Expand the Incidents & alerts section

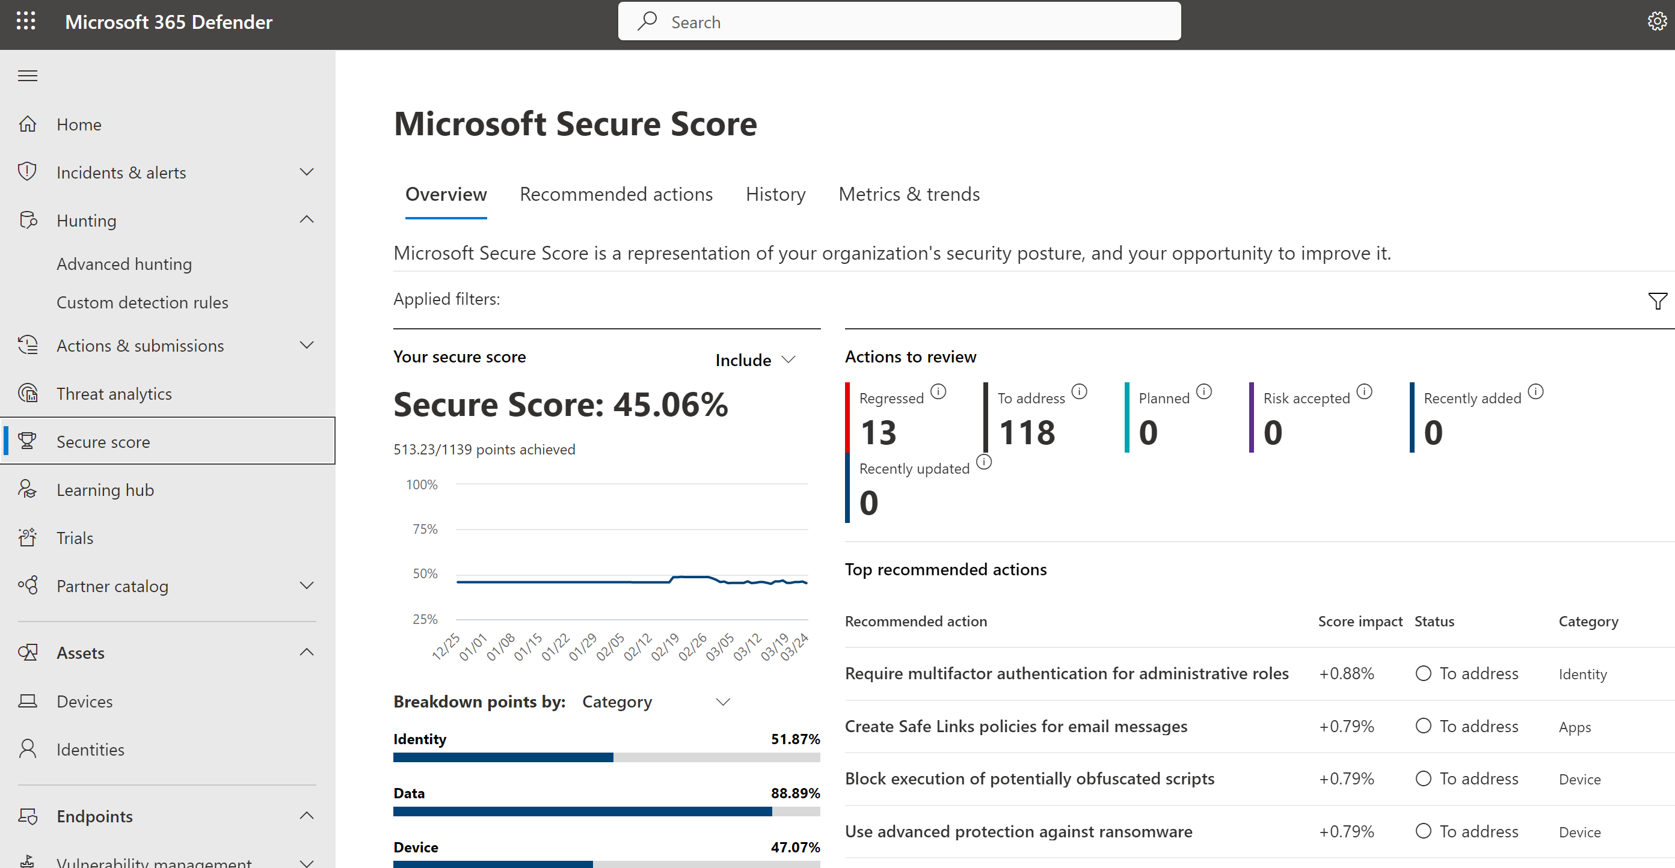coord(306,172)
